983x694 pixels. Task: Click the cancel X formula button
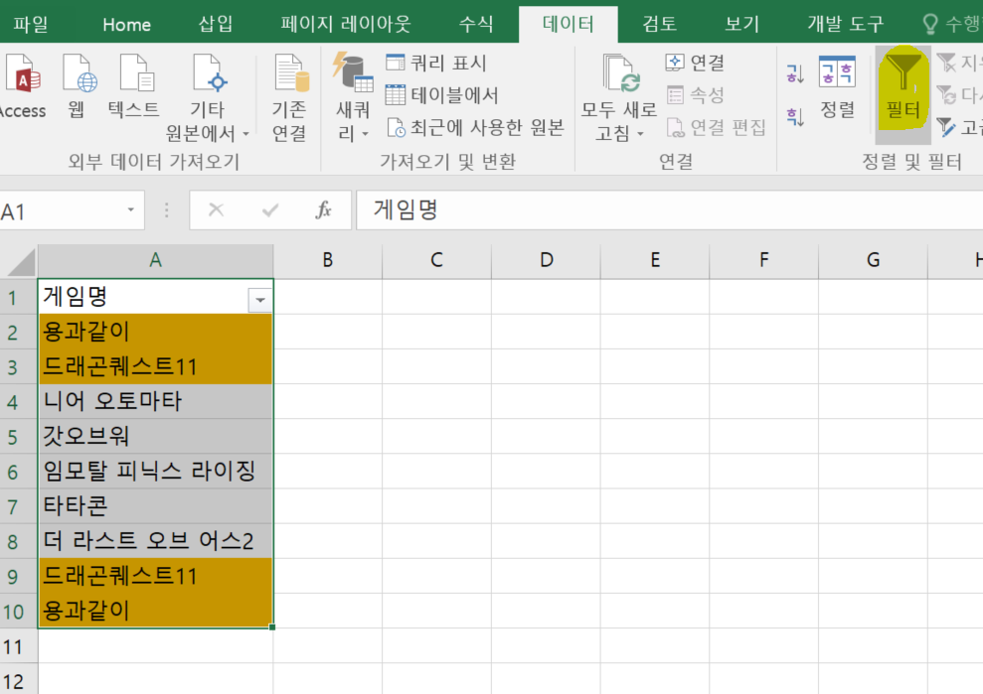[x=216, y=209]
